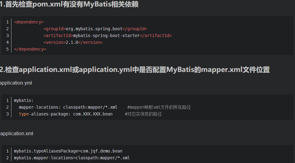
Task: Click the application.xml label
Action: [17, 134]
